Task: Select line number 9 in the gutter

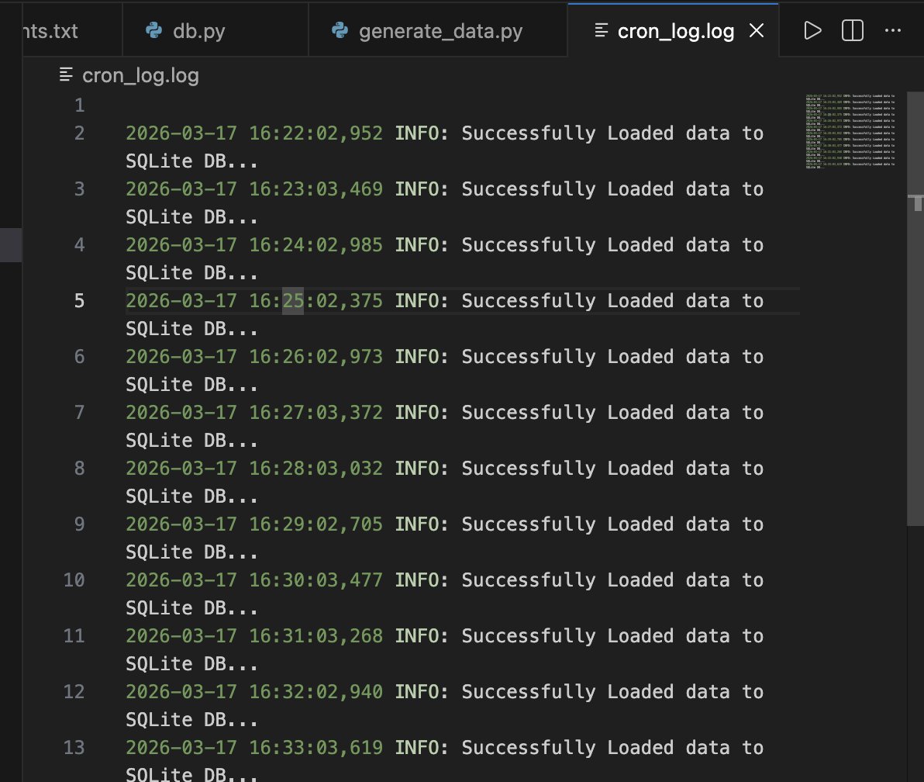Action: (x=80, y=524)
